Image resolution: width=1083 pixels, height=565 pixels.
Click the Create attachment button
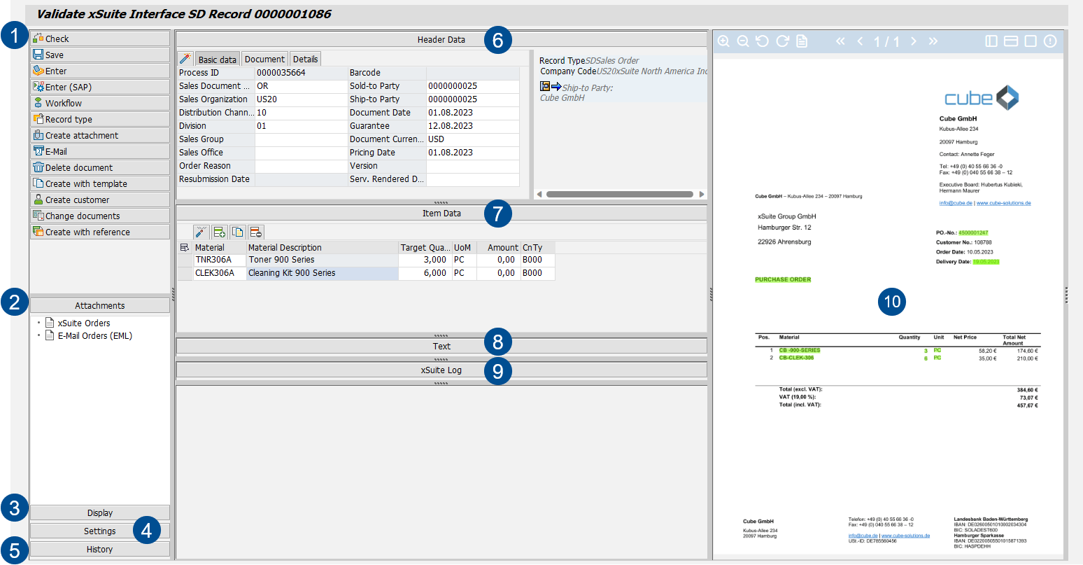(x=99, y=135)
